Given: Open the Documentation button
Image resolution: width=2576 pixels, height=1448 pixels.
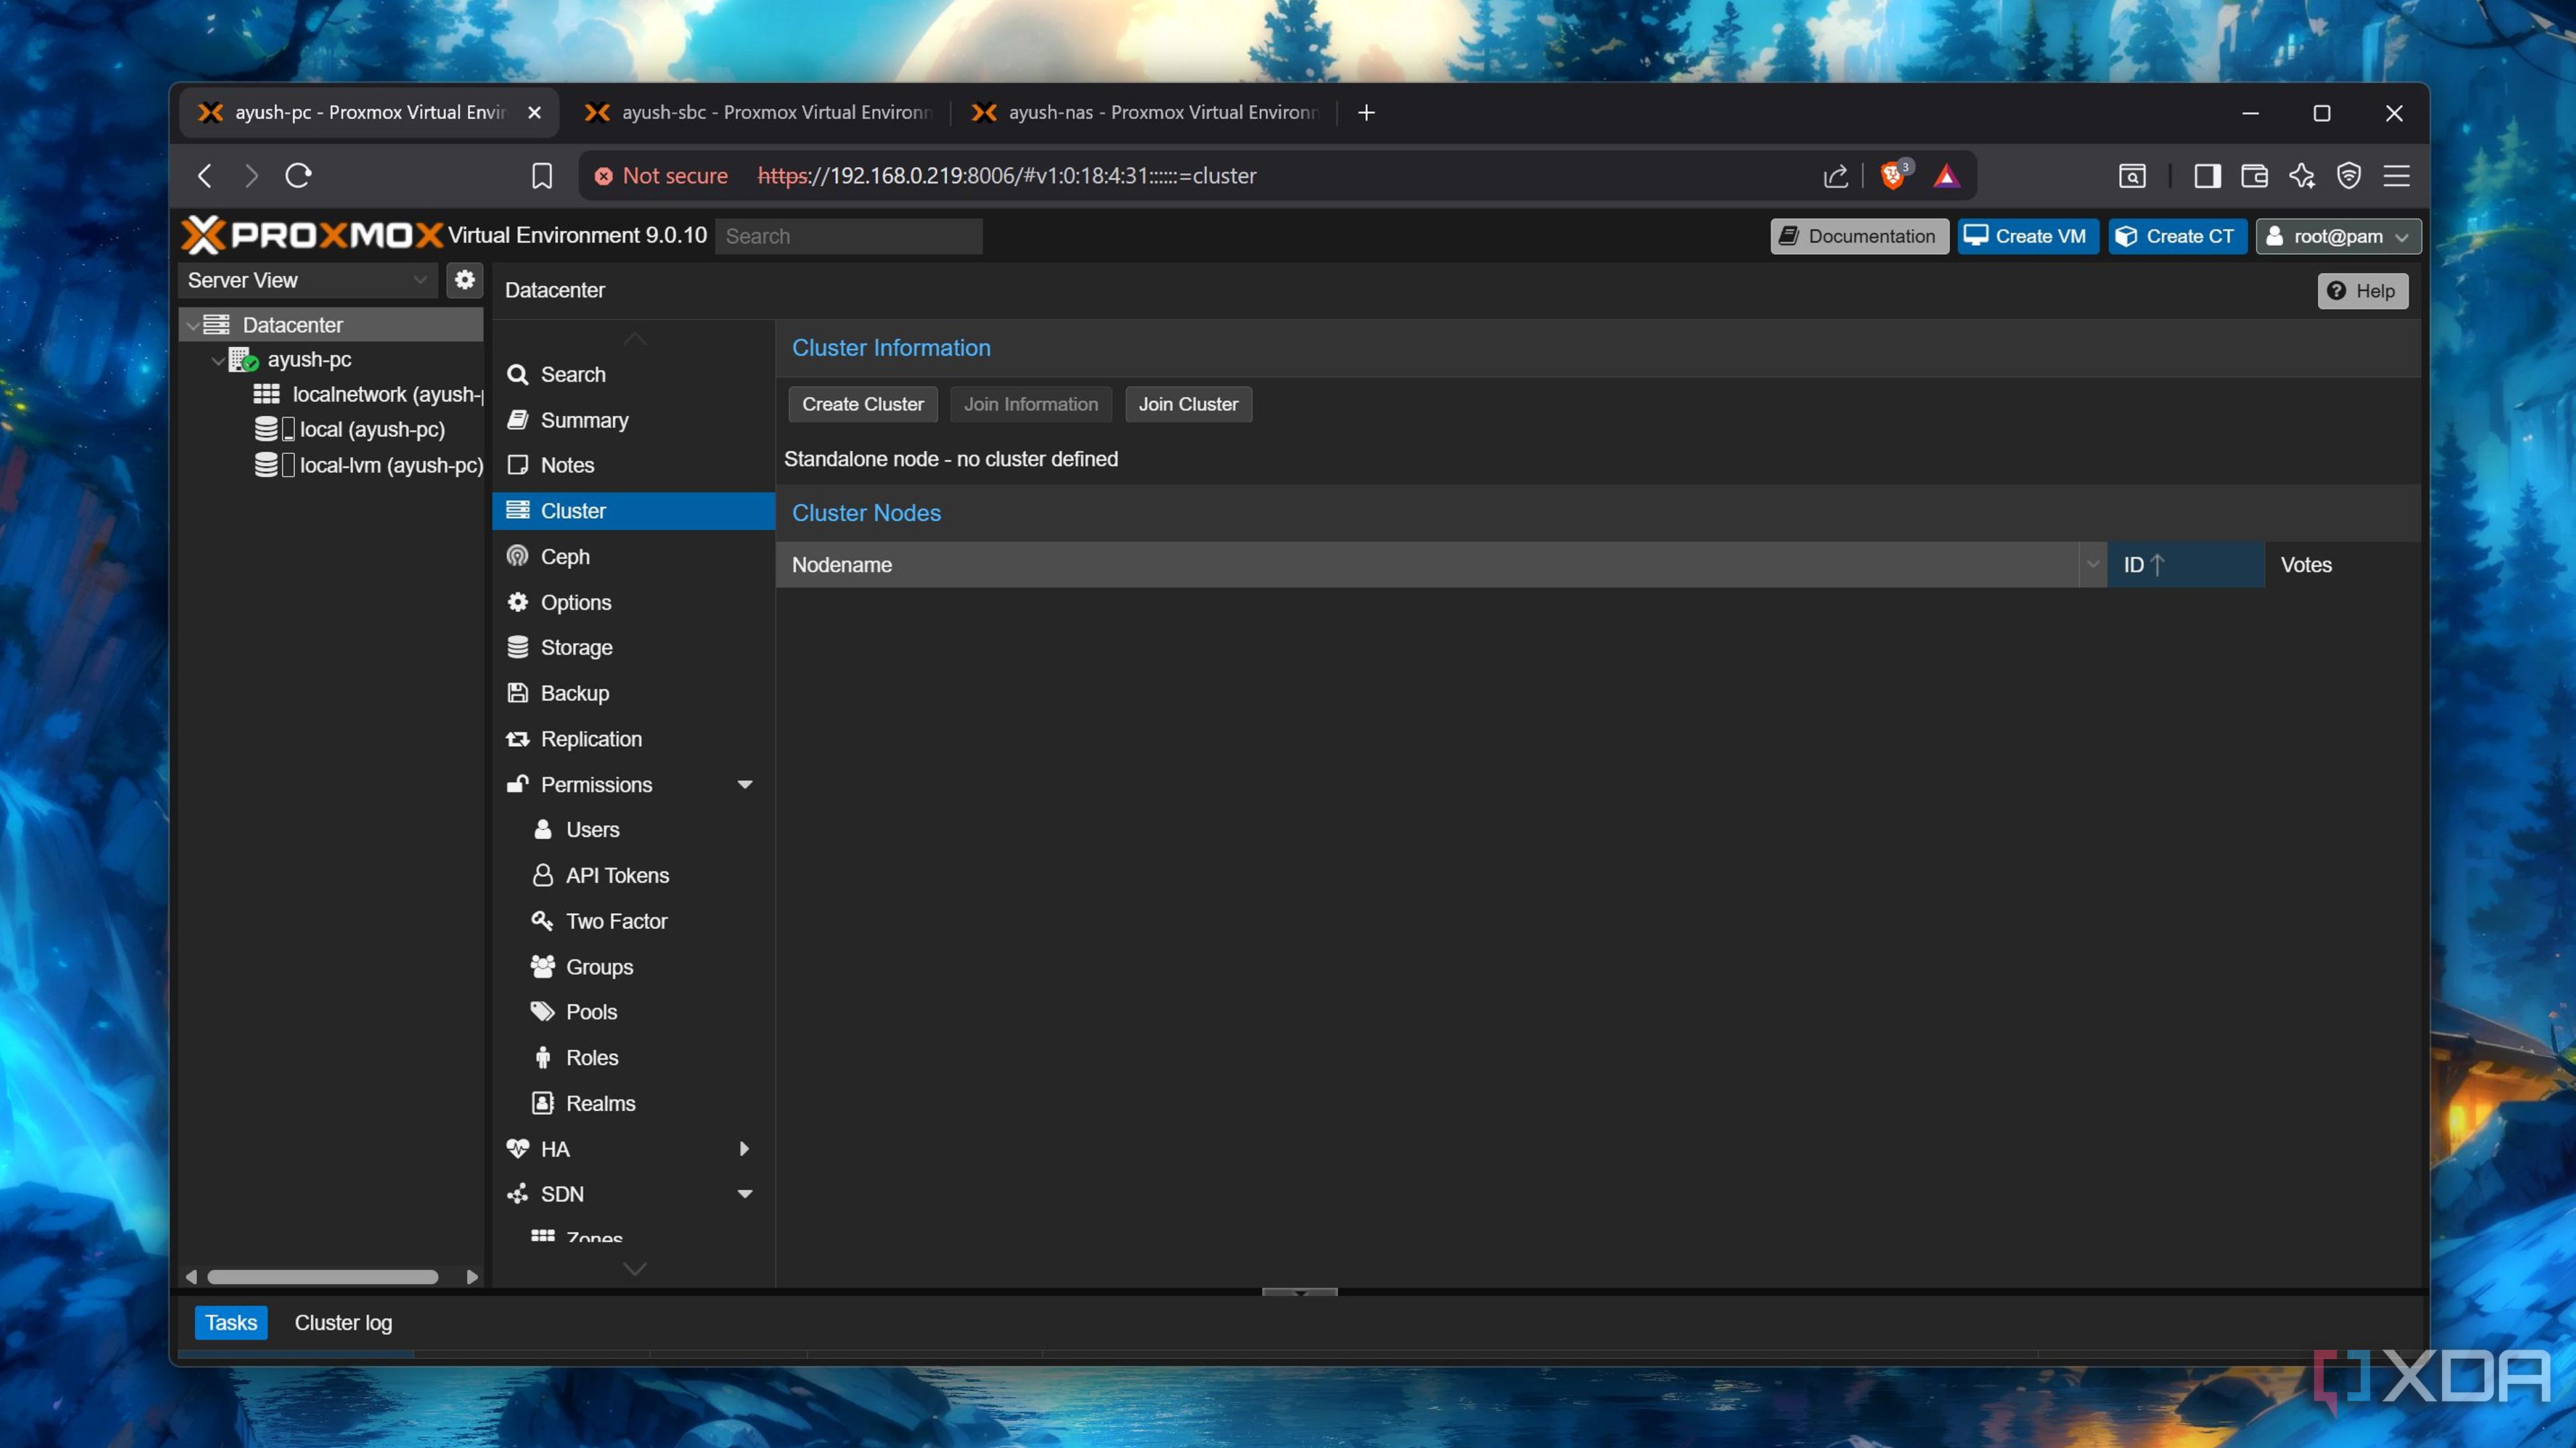Looking at the screenshot, I should (x=1859, y=237).
